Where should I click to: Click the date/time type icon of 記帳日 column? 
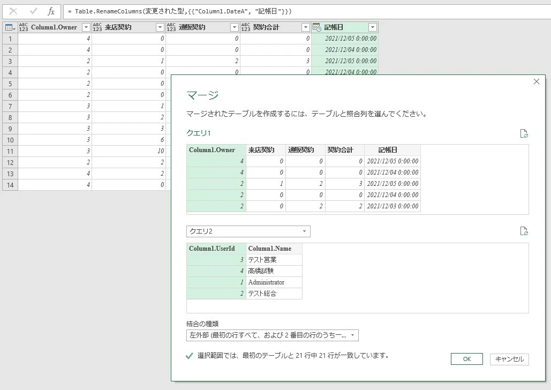[x=317, y=27]
